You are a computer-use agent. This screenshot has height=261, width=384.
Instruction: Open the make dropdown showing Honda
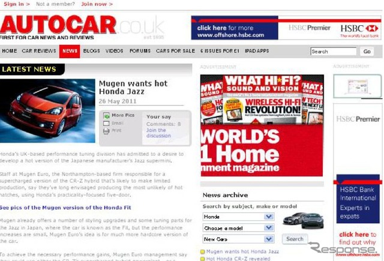[x=239, y=217]
